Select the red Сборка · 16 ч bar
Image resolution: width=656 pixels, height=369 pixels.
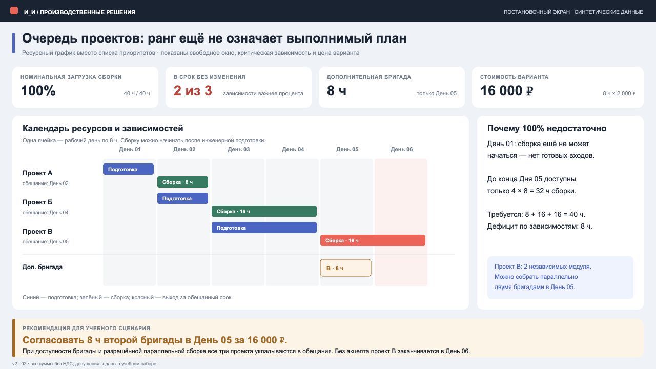coord(373,240)
